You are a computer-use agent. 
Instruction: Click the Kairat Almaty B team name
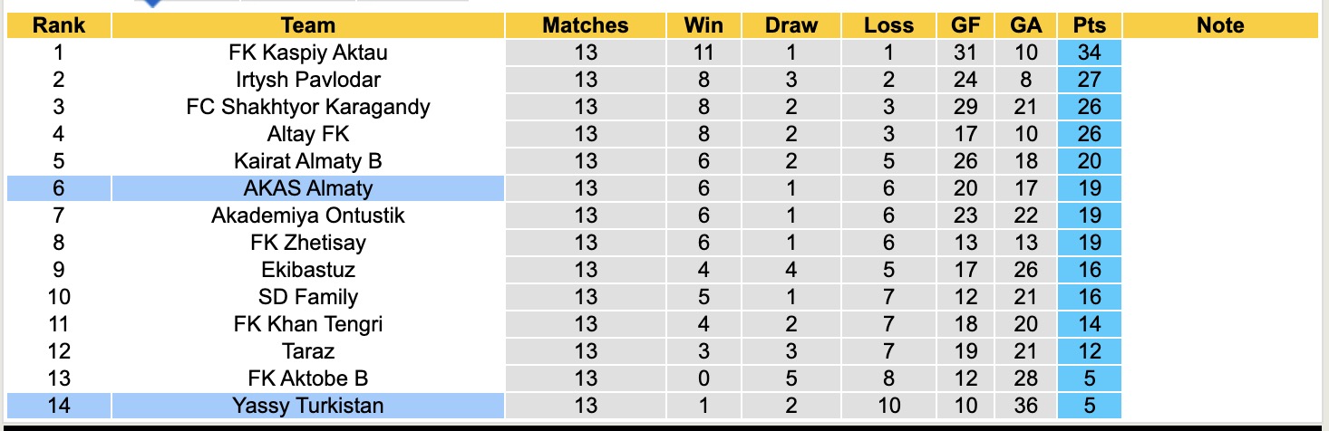308,161
